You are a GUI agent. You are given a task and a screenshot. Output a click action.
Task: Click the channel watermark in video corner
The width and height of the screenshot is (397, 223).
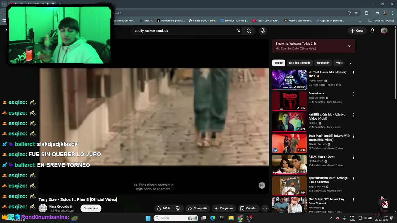click(262, 186)
